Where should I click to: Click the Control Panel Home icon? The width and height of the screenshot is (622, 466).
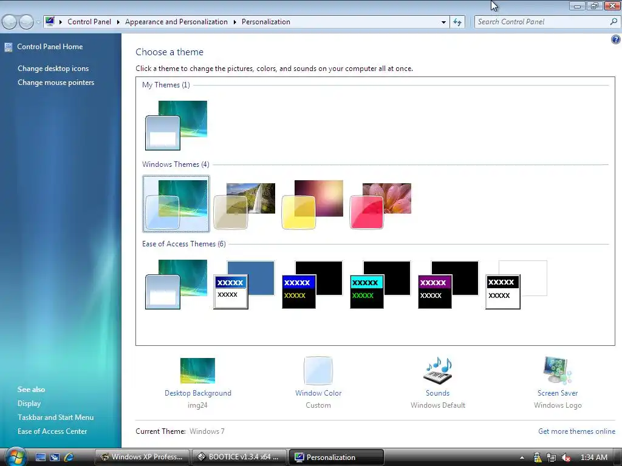coord(9,47)
